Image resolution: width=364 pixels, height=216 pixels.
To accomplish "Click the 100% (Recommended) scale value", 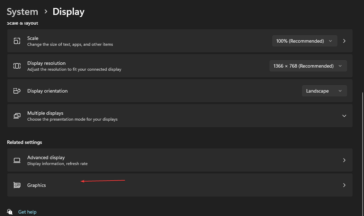I will tap(300, 41).
